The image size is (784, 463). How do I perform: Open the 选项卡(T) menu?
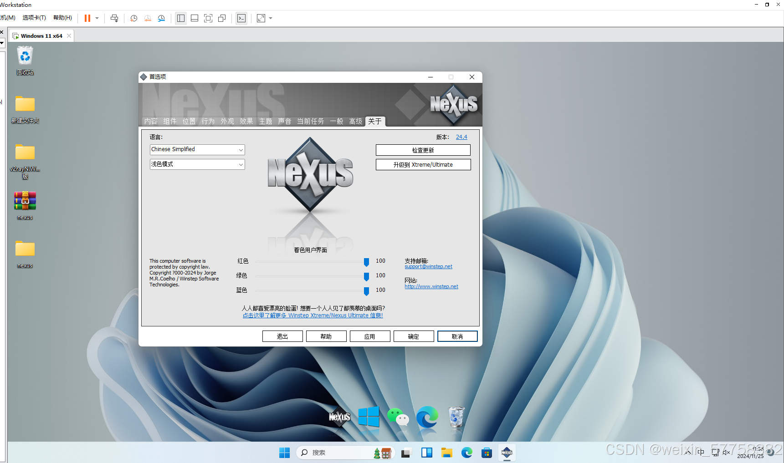coord(34,18)
